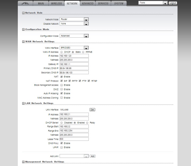
Task: Click the WAN IP Address field
Action: [x=74, y=56]
